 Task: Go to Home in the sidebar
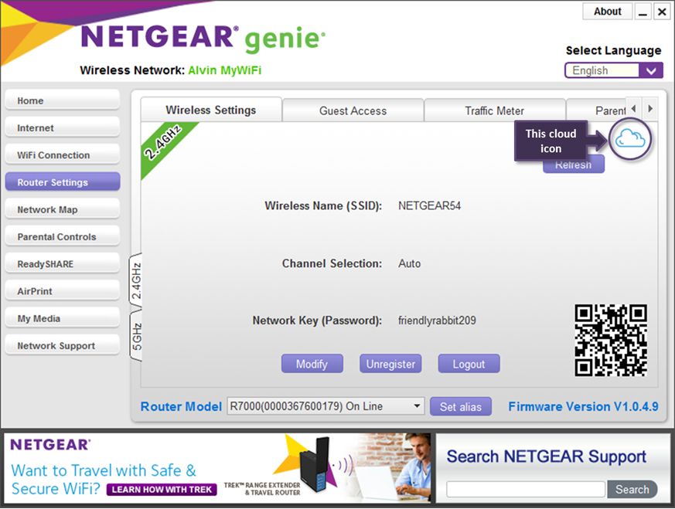coord(63,100)
